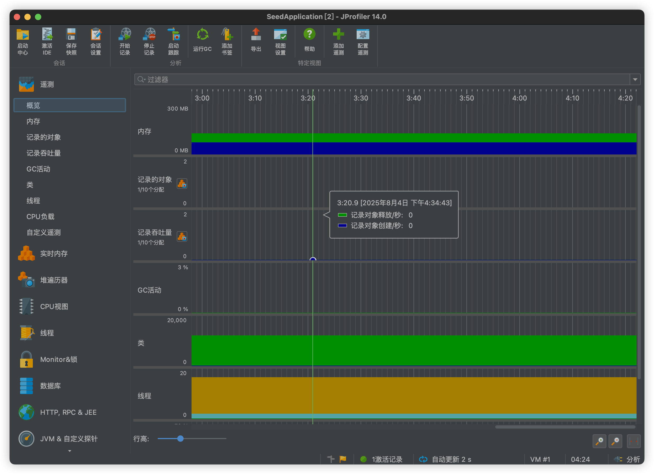
Task: Click the pin icon in status bar
Action: (331, 459)
